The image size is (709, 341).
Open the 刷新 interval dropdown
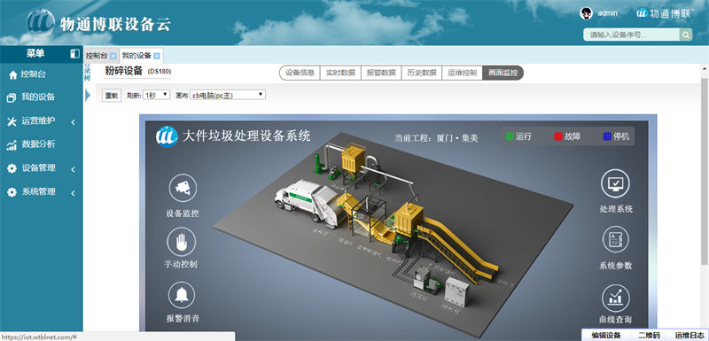tap(157, 95)
